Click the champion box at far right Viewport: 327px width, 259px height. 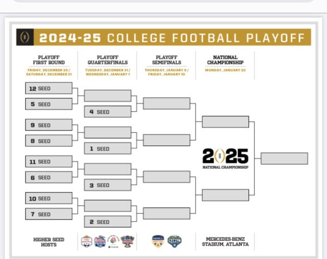point(284,158)
